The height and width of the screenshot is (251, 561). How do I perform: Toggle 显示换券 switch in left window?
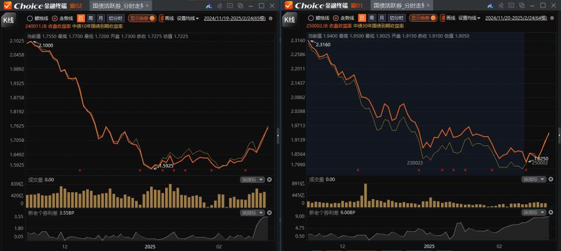pos(142,18)
